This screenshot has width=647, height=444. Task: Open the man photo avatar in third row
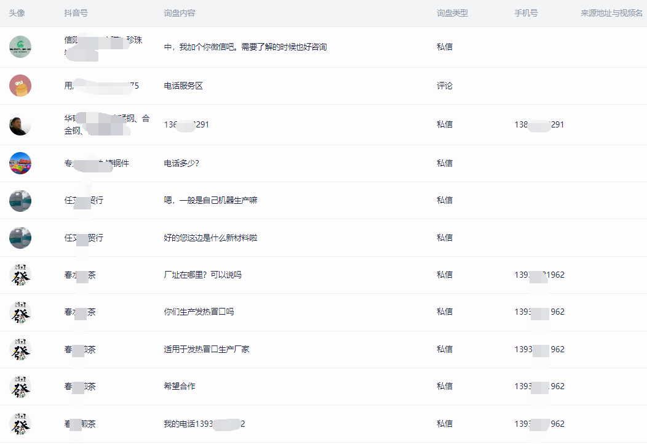(x=20, y=125)
